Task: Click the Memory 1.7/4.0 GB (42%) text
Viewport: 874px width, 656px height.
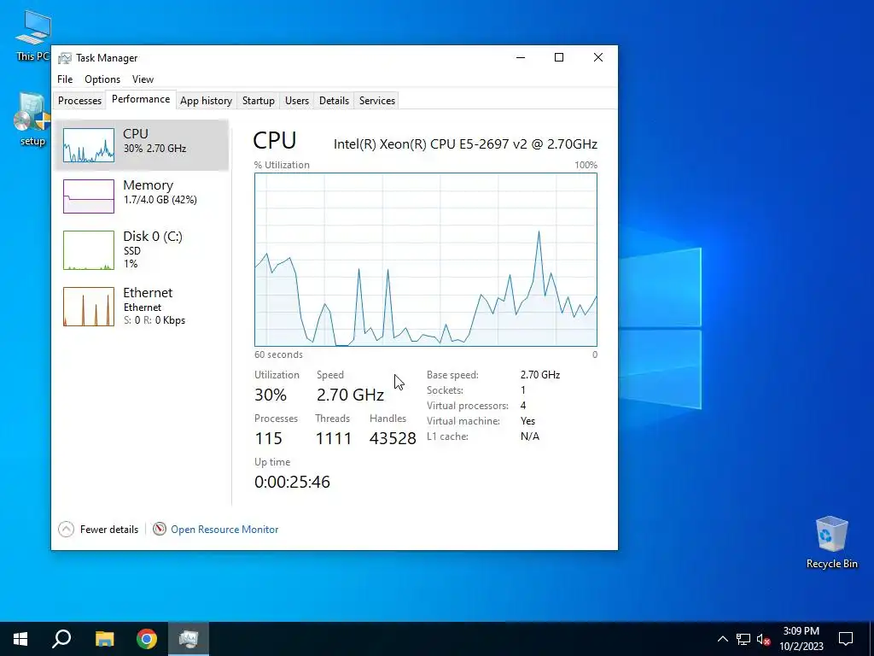Action: coord(160,200)
